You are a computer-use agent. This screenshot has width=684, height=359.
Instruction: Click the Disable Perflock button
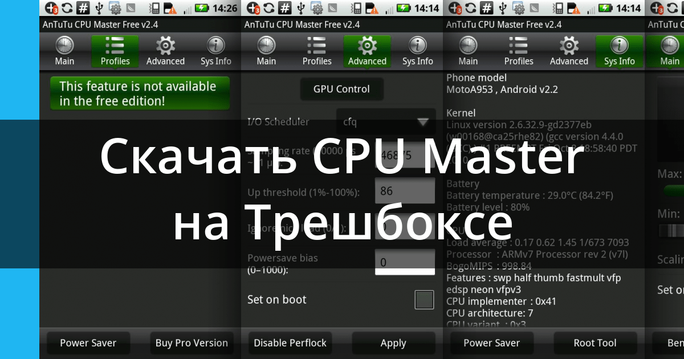[x=290, y=343]
